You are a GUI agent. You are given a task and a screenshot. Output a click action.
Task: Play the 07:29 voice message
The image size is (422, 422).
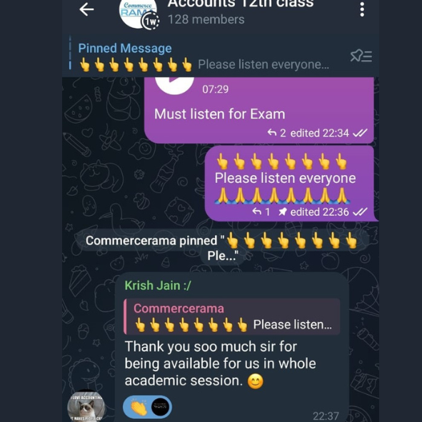pyautogui.click(x=174, y=85)
